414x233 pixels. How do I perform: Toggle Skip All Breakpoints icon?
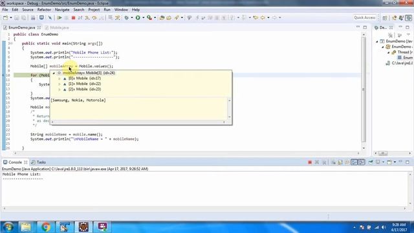(50, 17)
